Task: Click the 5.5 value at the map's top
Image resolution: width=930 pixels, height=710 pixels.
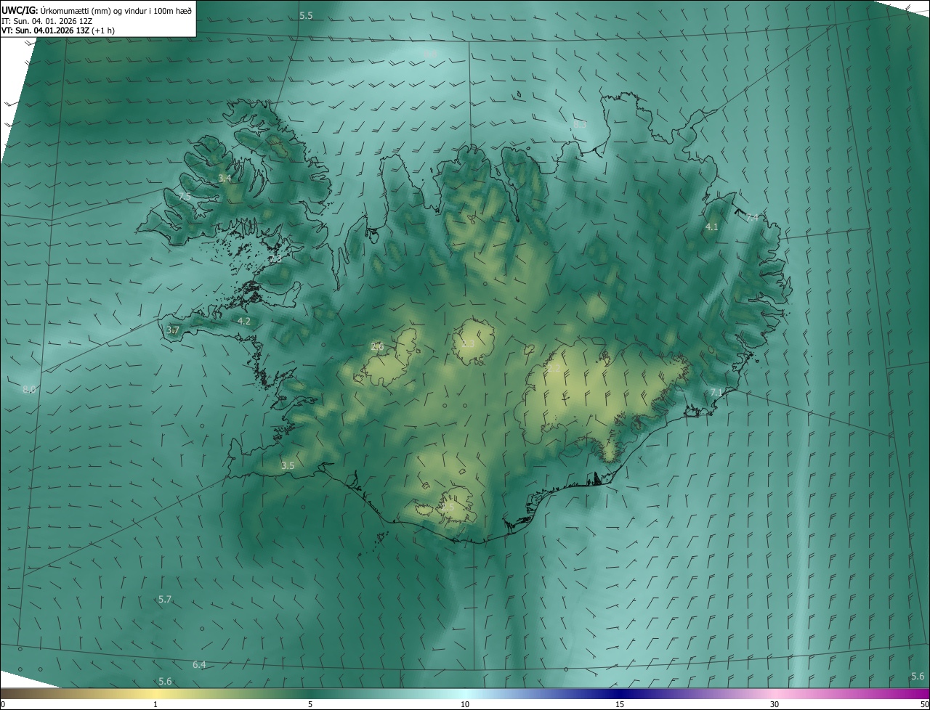Action: (x=306, y=15)
